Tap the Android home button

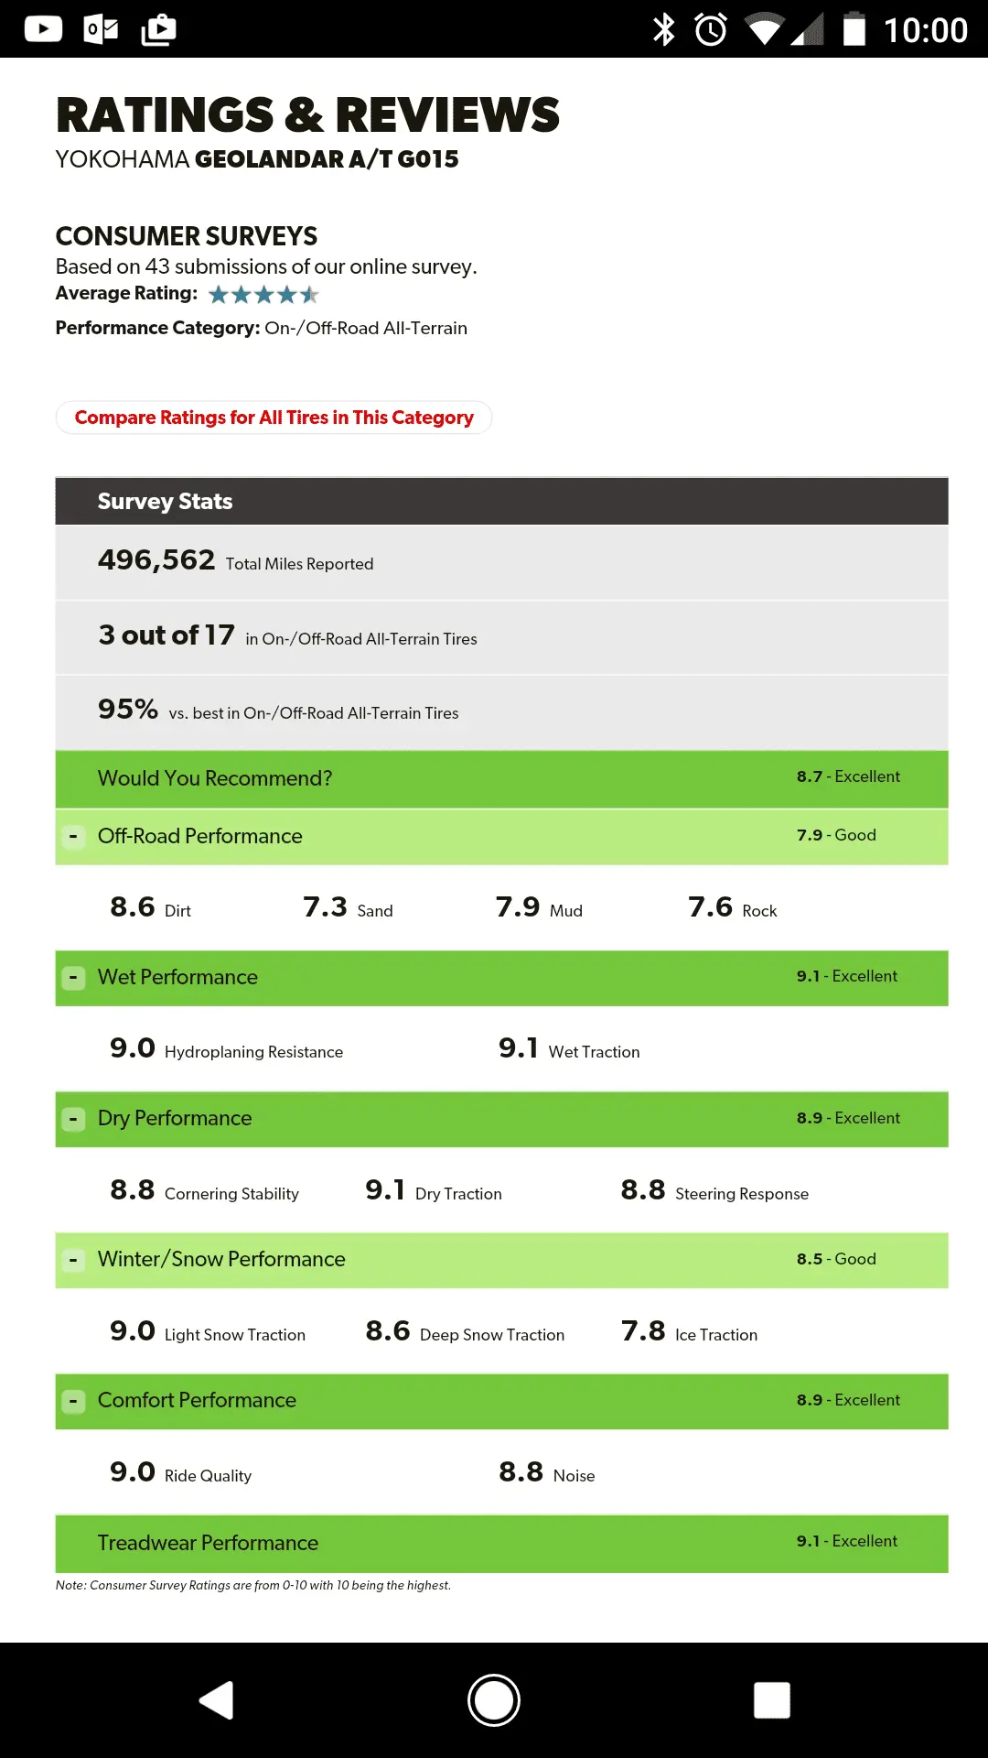pos(494,1700)
